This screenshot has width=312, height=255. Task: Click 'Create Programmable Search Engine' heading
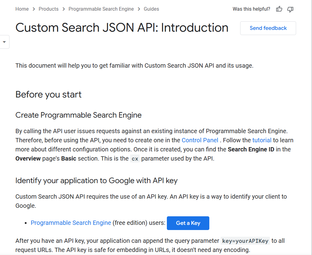point(79,115)
